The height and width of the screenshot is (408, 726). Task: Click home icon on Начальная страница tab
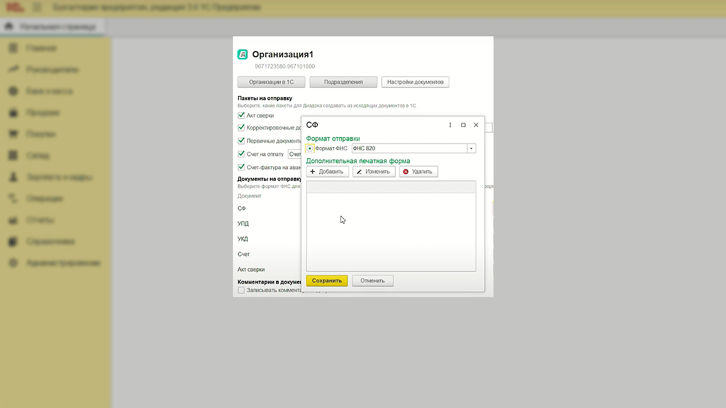(8, 26)
